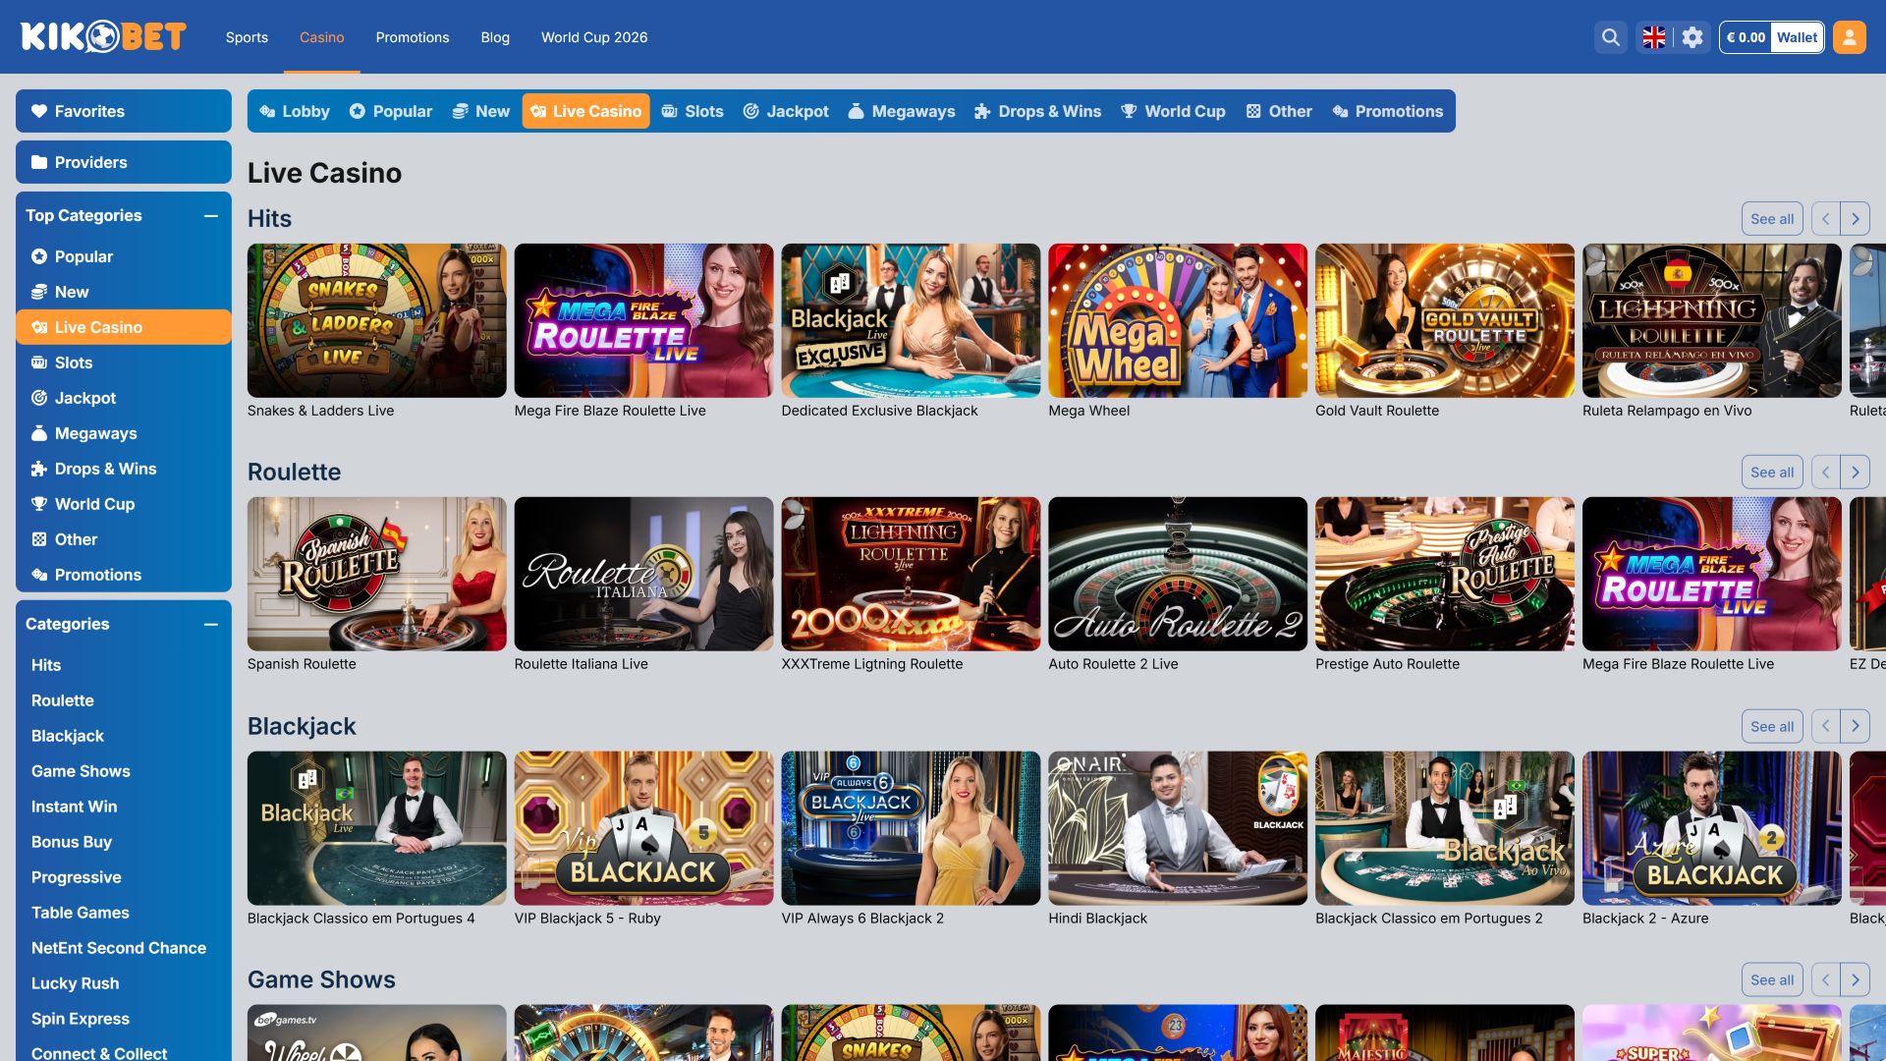Show next games in Roulette row
This screenshot has width=1886, height=1061.
[1856, 473]
